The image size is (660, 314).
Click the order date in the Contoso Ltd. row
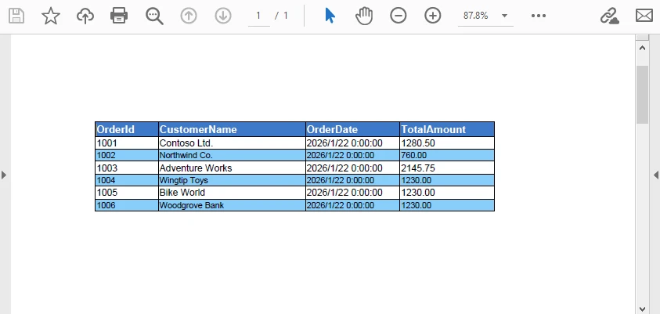(x=353, y=143)
